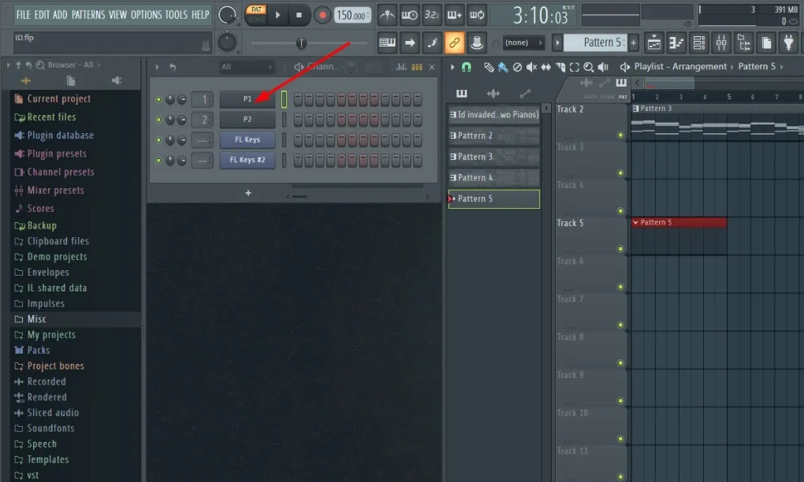The image size is (804, 482).
Task: Click the record button in the transport
Action: coord(322,14)
